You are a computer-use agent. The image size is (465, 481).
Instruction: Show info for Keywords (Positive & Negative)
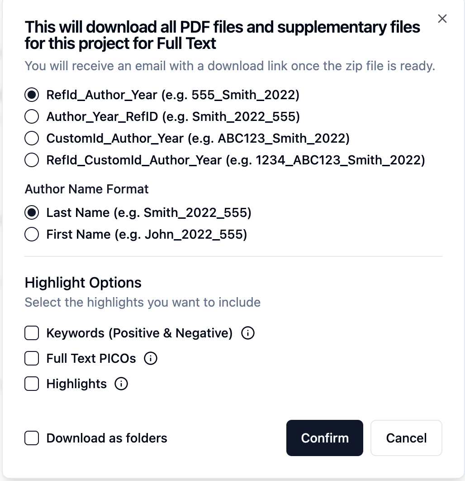(248, 333)
